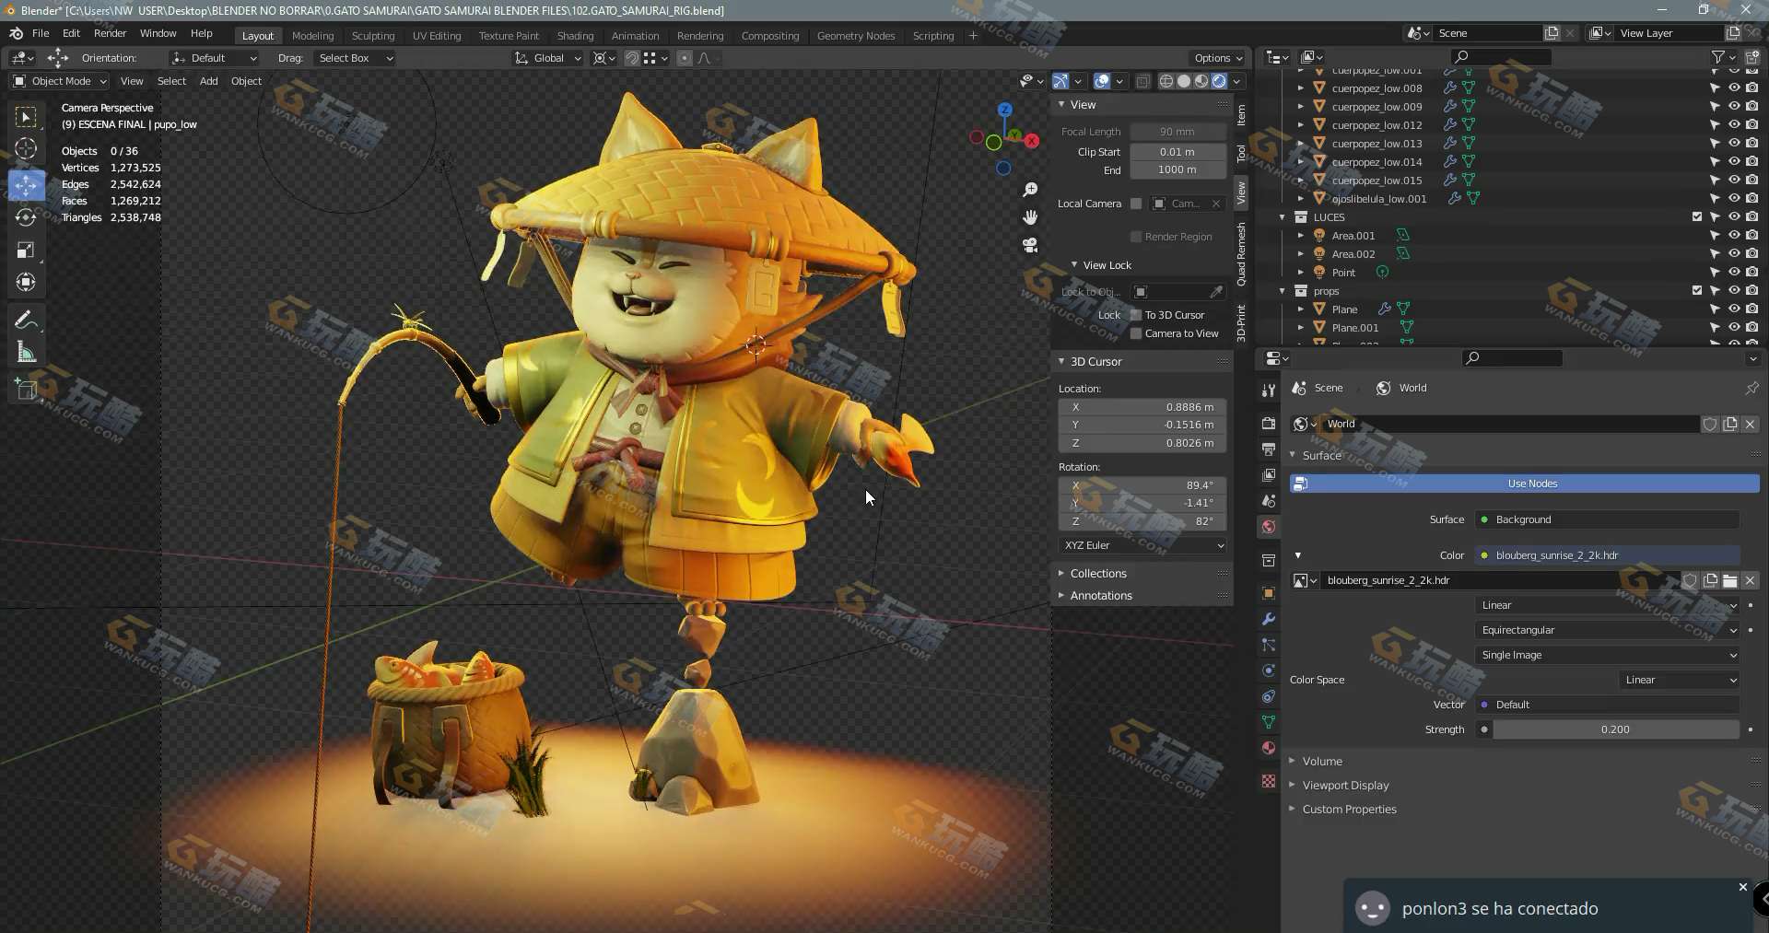Open Scene properties tab icon
The height and width of the screenshot is (933, 1769).
(1269, 501)
